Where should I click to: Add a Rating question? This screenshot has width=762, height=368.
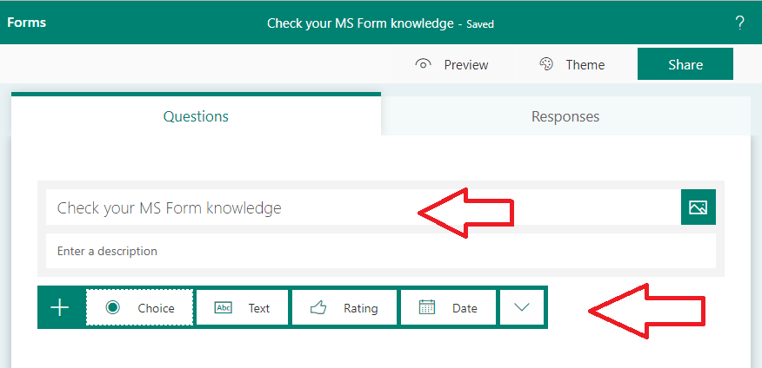click(x=344, y=307)
